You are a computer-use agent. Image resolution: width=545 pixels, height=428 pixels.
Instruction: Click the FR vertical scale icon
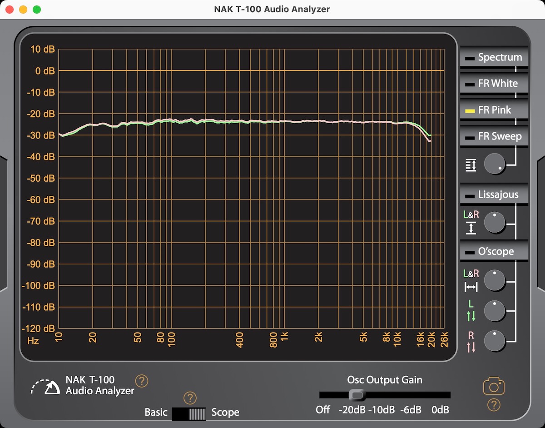tap(471, 165)
